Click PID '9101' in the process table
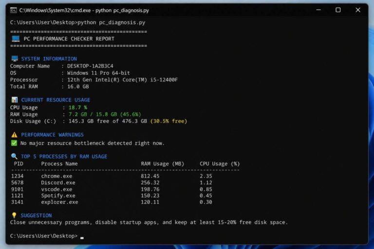Viewport: 374px width, 249px height. (18, 189)
